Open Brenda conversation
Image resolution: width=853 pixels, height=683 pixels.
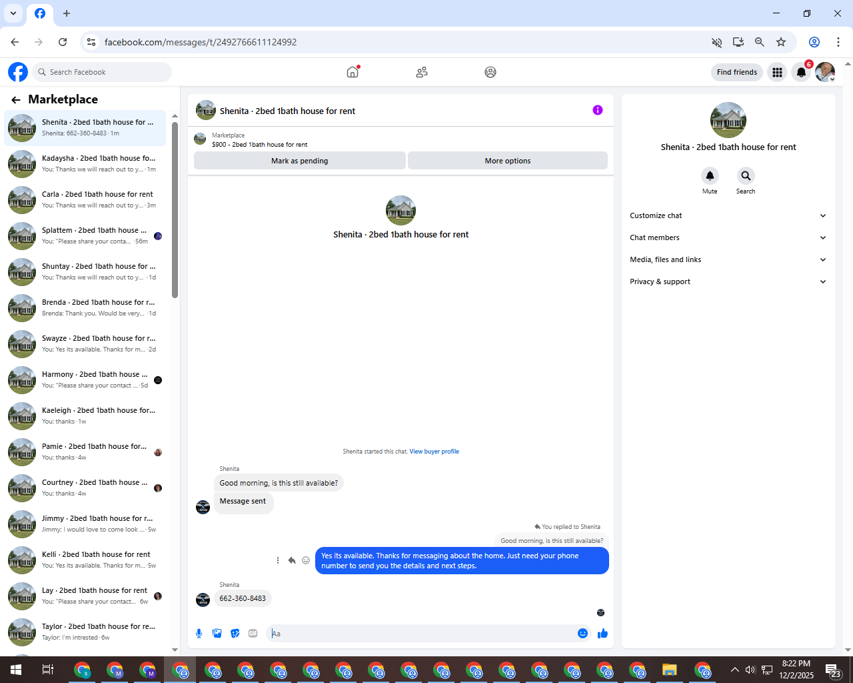(x=85, y=308)
